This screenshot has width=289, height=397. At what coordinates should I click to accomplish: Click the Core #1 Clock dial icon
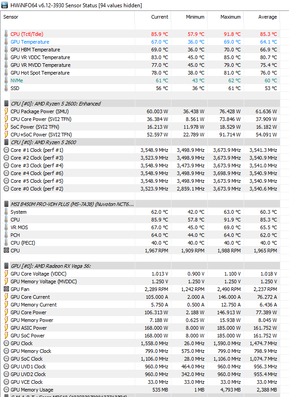[6, 150]
